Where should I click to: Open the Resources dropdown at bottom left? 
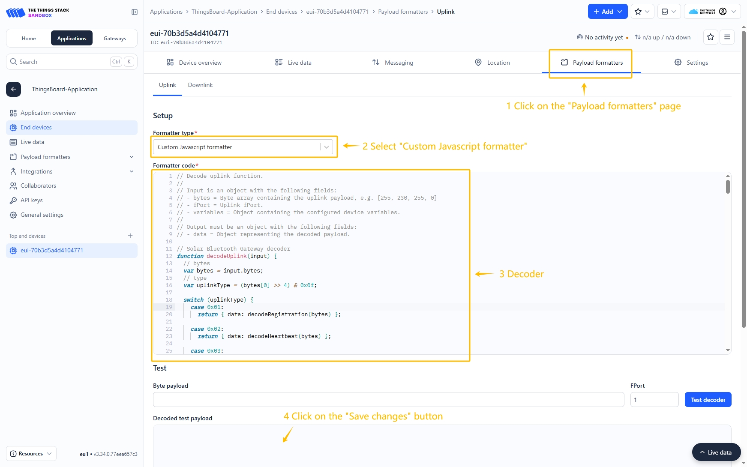(31, 454)
